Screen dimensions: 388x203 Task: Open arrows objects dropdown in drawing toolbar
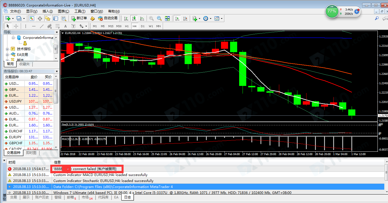(x=86, y=26)
